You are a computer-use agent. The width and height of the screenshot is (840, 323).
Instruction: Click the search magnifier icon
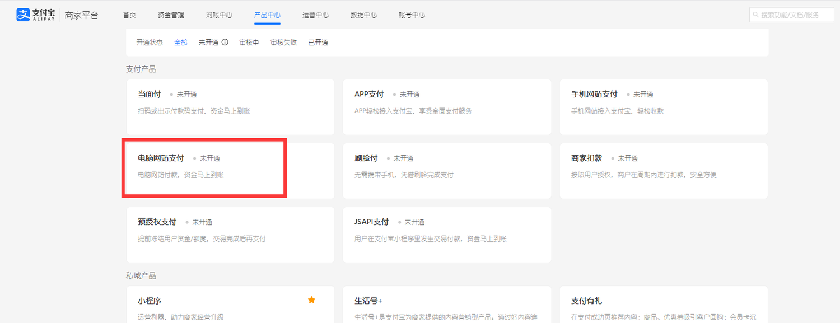(x=756, y=15)
